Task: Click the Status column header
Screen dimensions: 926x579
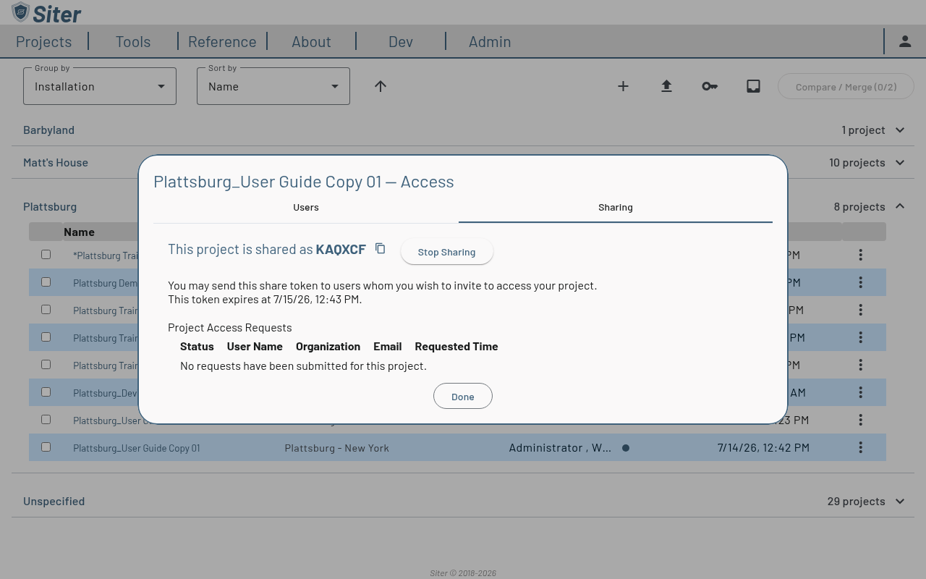Action: [197, 347]
